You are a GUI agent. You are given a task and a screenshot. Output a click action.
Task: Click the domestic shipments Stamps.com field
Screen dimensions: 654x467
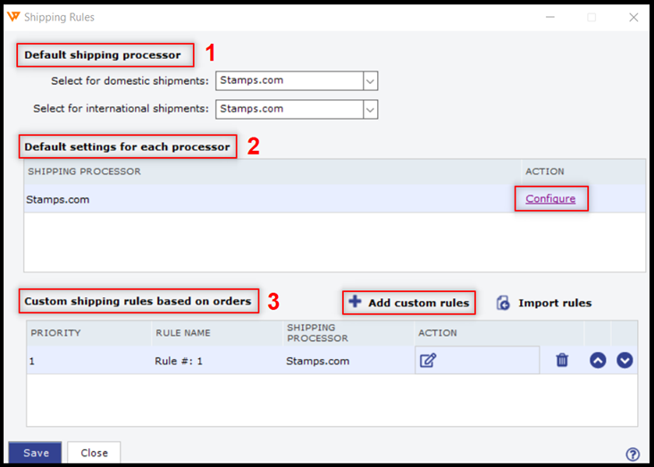point(289,80)
